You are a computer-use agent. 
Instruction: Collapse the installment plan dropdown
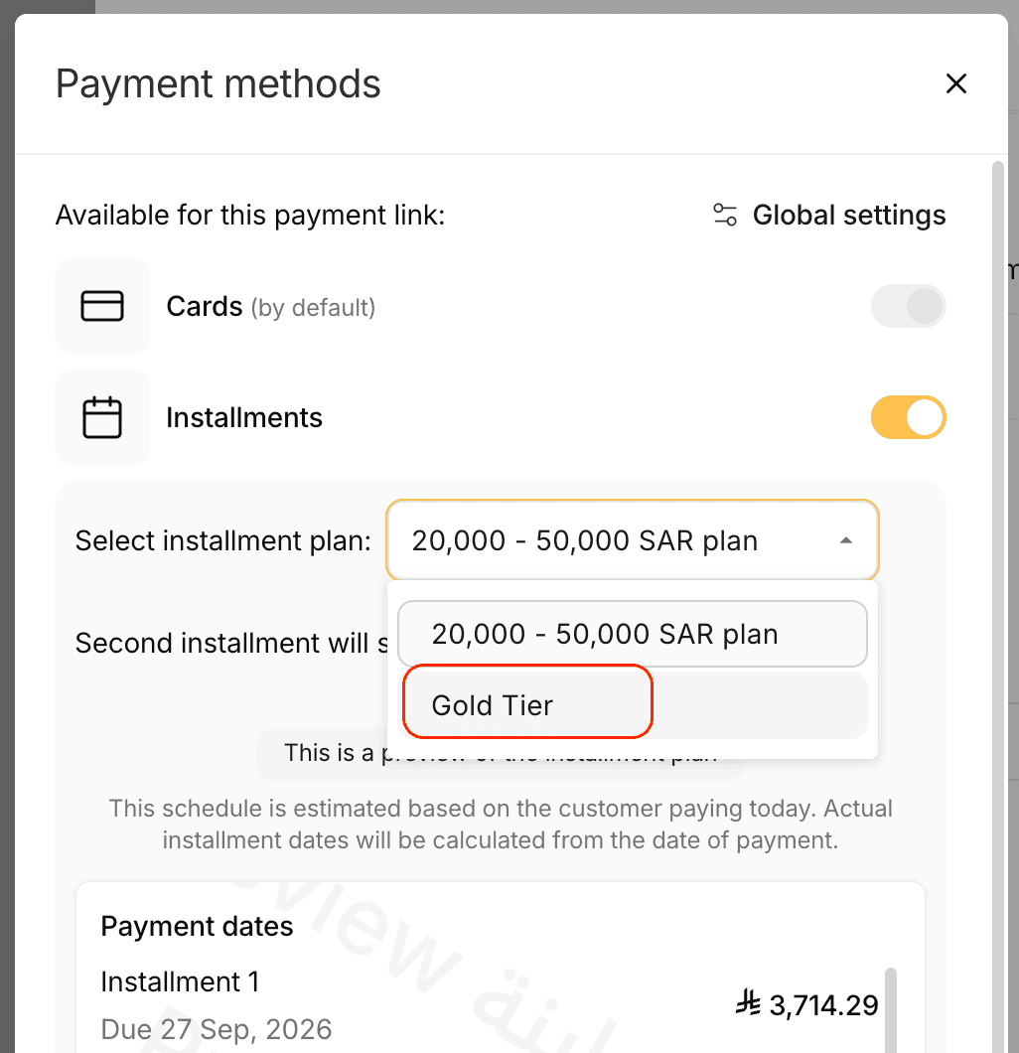pos(633,540)
